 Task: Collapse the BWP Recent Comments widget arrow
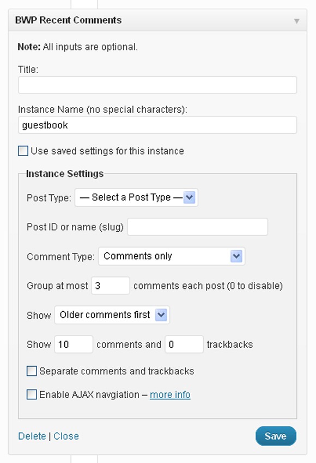click(x=296, y=21)
